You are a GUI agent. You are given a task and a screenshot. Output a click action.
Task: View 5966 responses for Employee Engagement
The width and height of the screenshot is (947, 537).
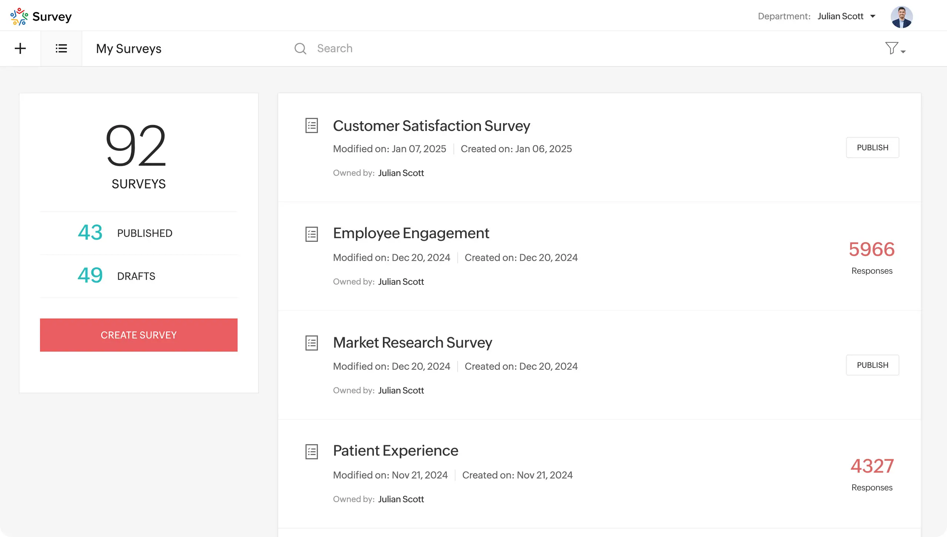click(872, 249)
